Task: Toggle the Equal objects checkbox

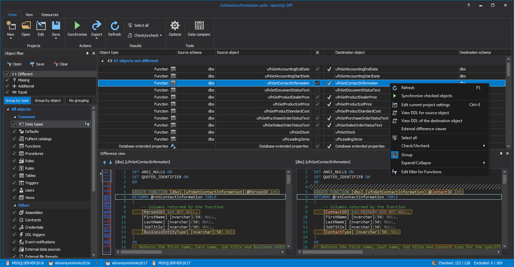Action: click(x=7, y=92)
